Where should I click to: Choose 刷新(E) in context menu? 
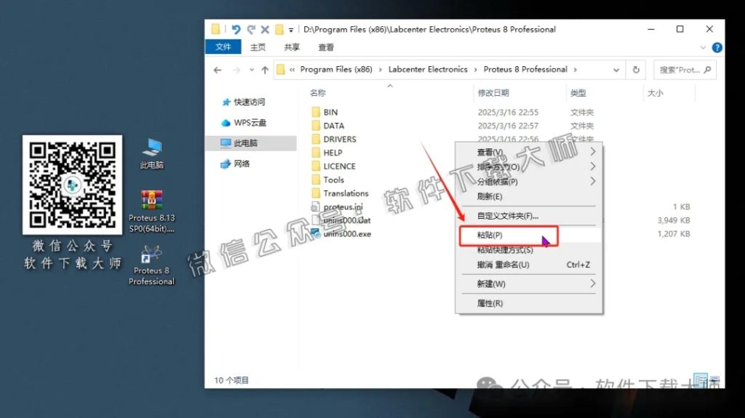click(529, 196)
